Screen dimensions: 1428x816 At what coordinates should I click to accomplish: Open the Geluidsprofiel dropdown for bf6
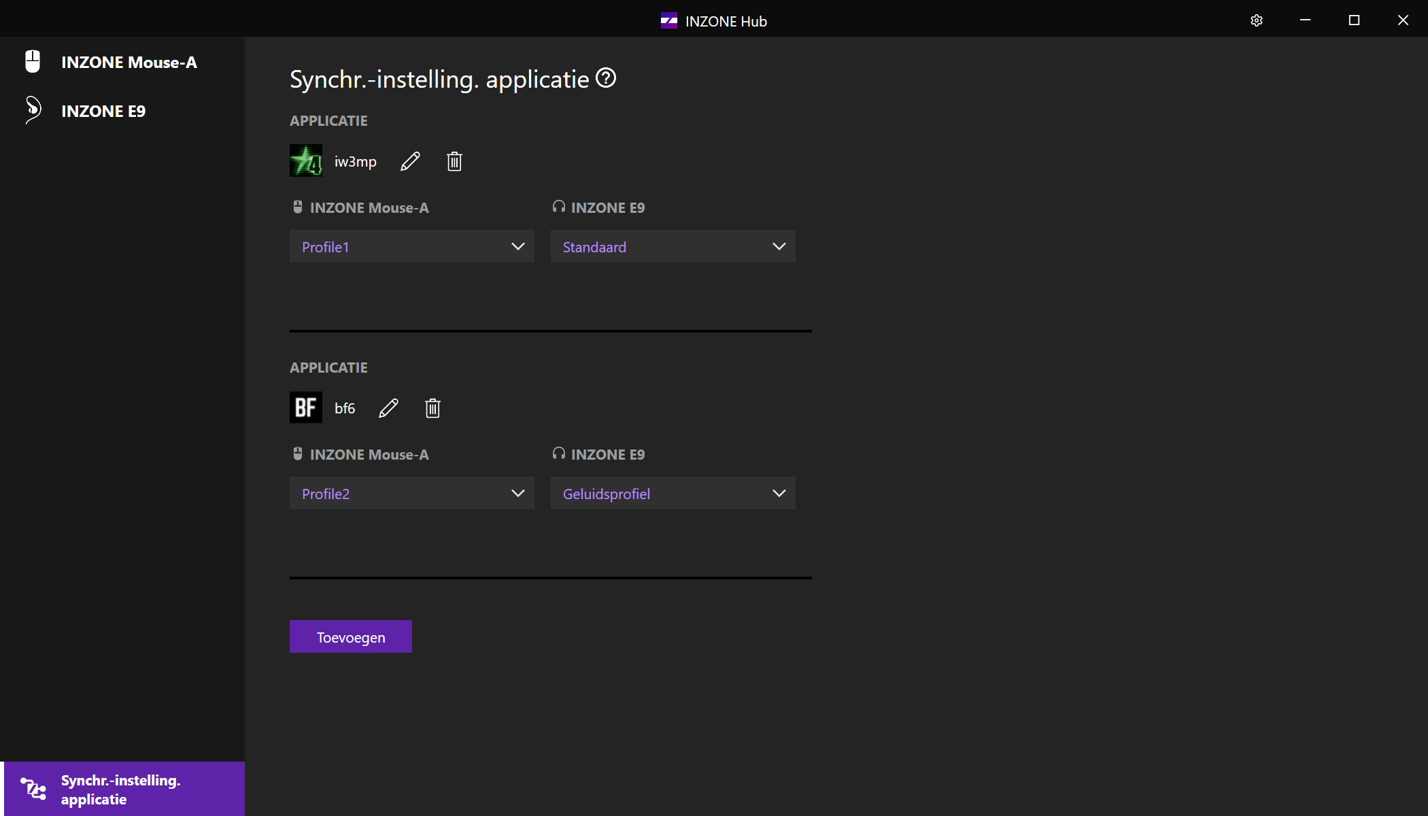tap(673, 493)
